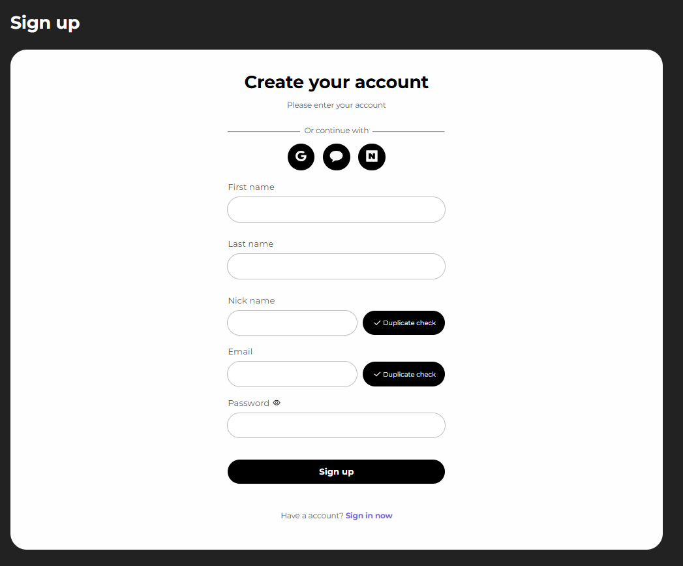
Task: Choose the Naver sign-up icon
Action: coord(371,157)
